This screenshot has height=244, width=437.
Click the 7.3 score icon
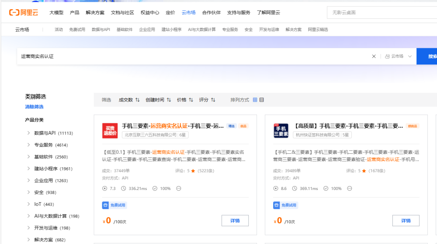click(105, 188)
